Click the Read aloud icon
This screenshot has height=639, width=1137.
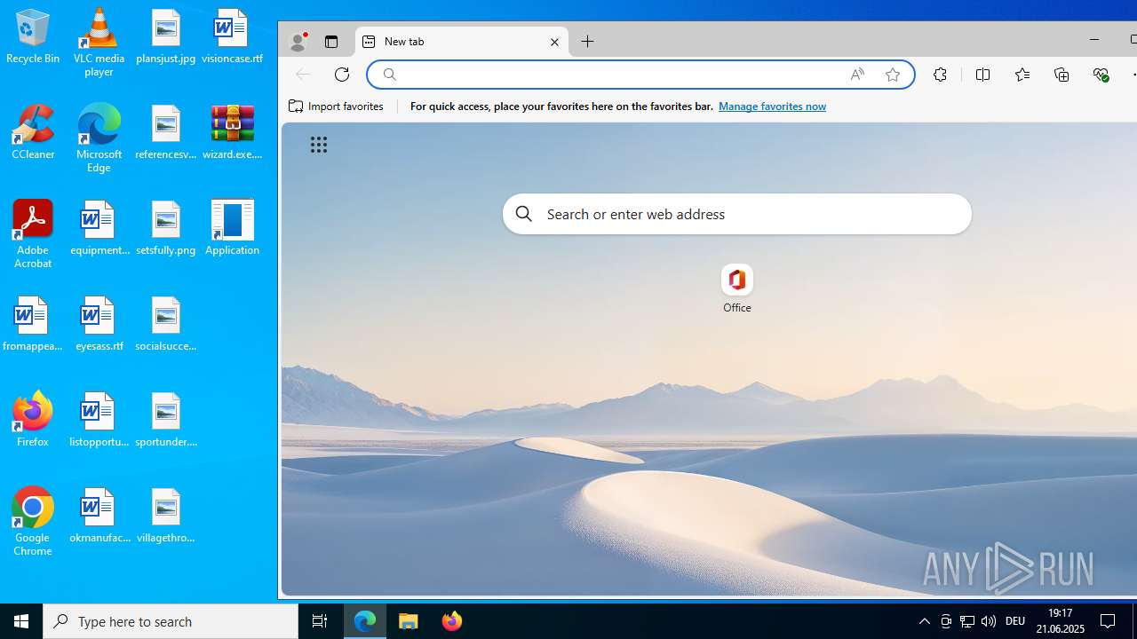[857, 75]
